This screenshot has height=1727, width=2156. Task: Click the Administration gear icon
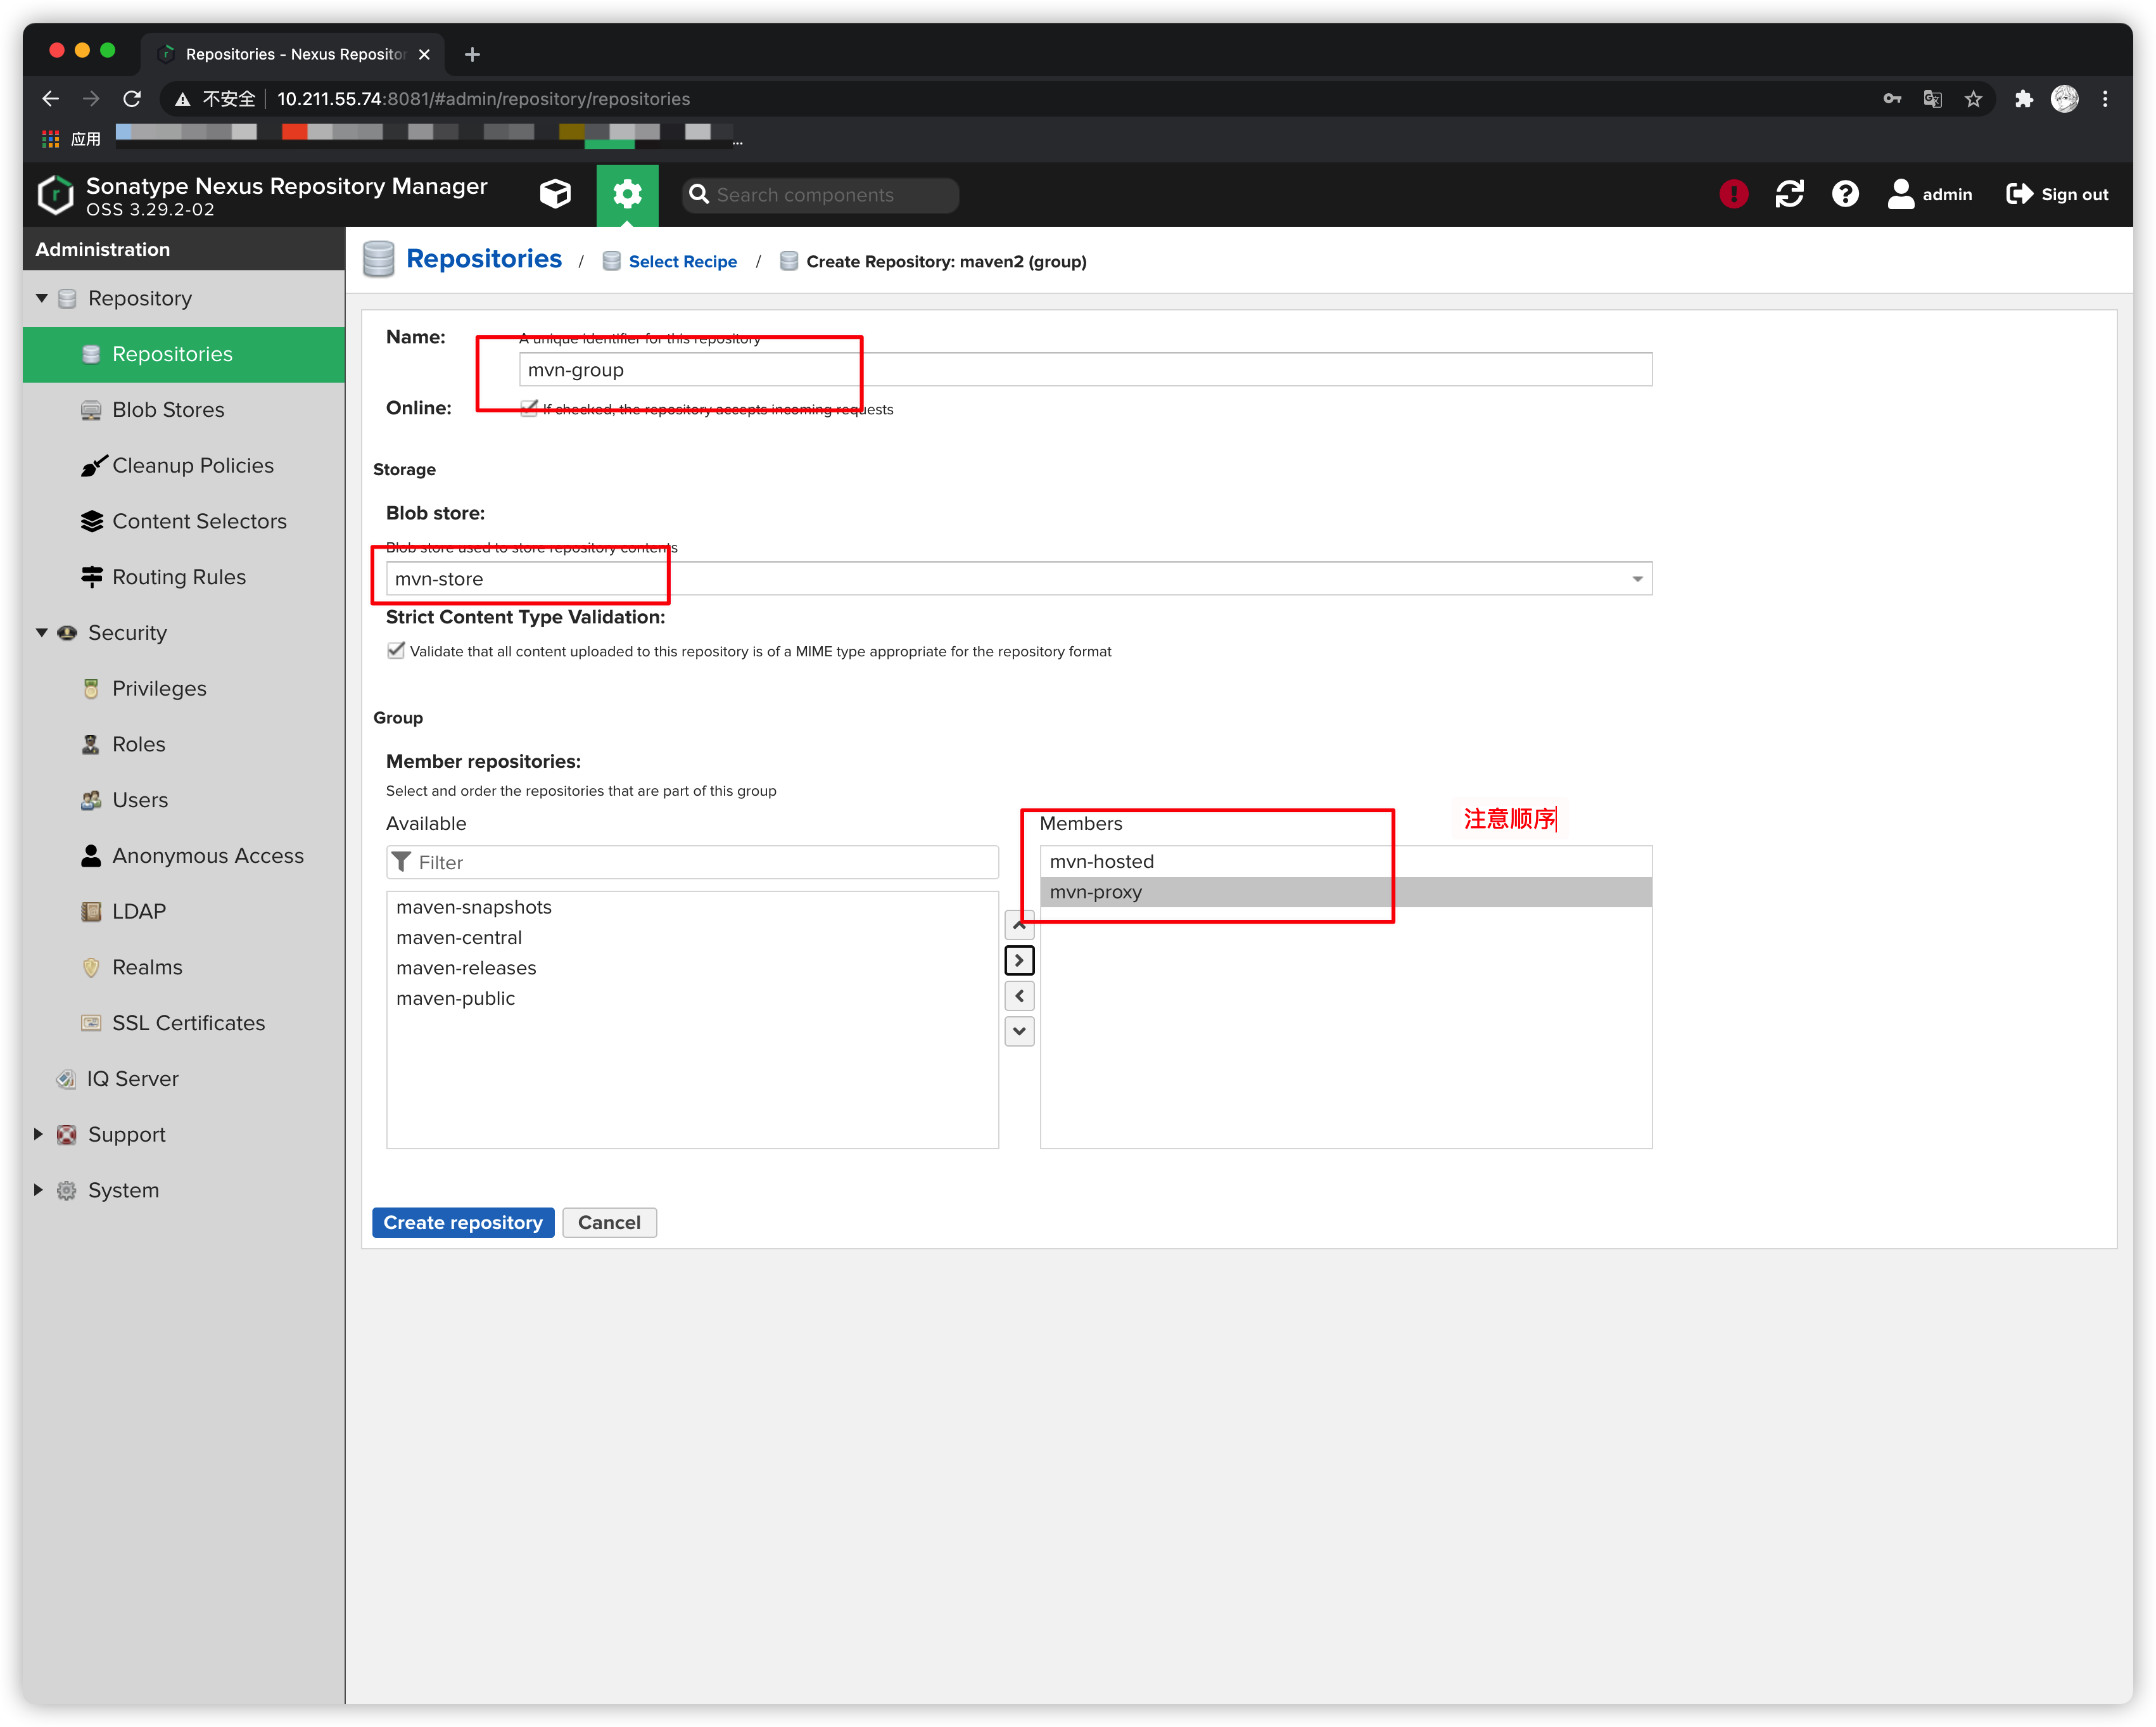point(627,194)
